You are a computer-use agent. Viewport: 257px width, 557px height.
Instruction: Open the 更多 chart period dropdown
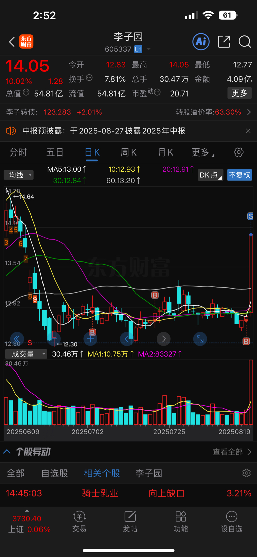[x=203, y=152]
